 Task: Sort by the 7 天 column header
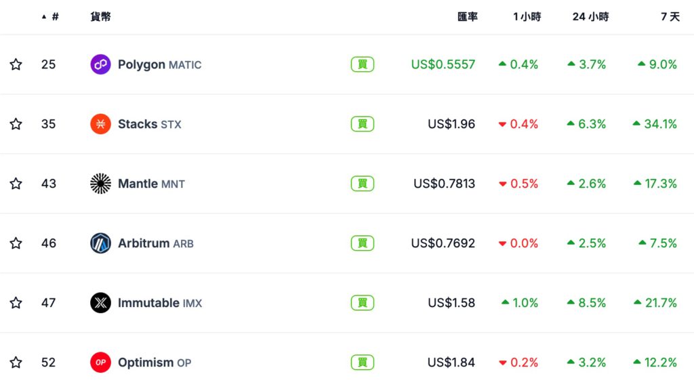click(670, 16)
